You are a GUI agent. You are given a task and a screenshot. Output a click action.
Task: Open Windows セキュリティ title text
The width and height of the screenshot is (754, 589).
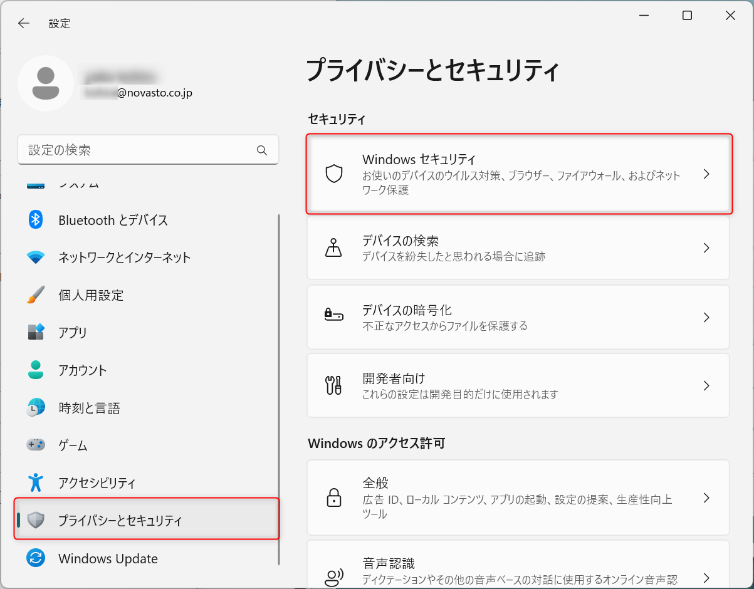(419, 159)
